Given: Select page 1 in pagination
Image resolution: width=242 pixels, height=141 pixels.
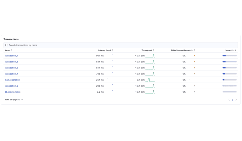Looking at the screenshot, I should coord(233,100).
